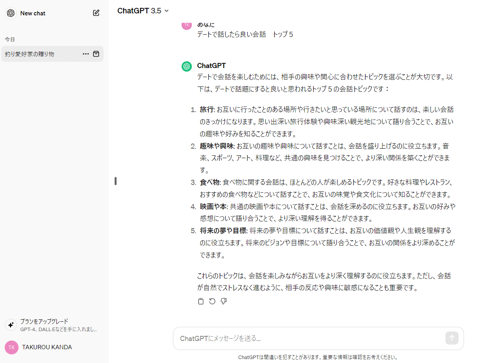
Task: Mark response as bad with thumbs-down icon
Action: tap(224, 301)
